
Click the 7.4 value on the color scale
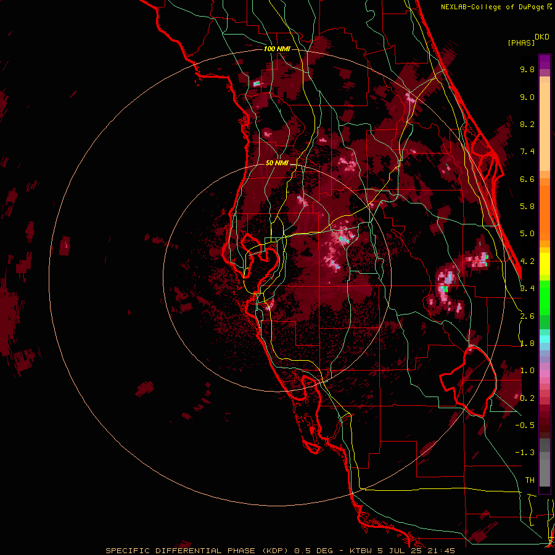coord(527,152)
